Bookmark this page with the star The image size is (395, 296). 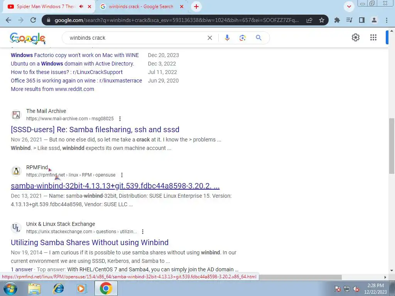point(322,20)
